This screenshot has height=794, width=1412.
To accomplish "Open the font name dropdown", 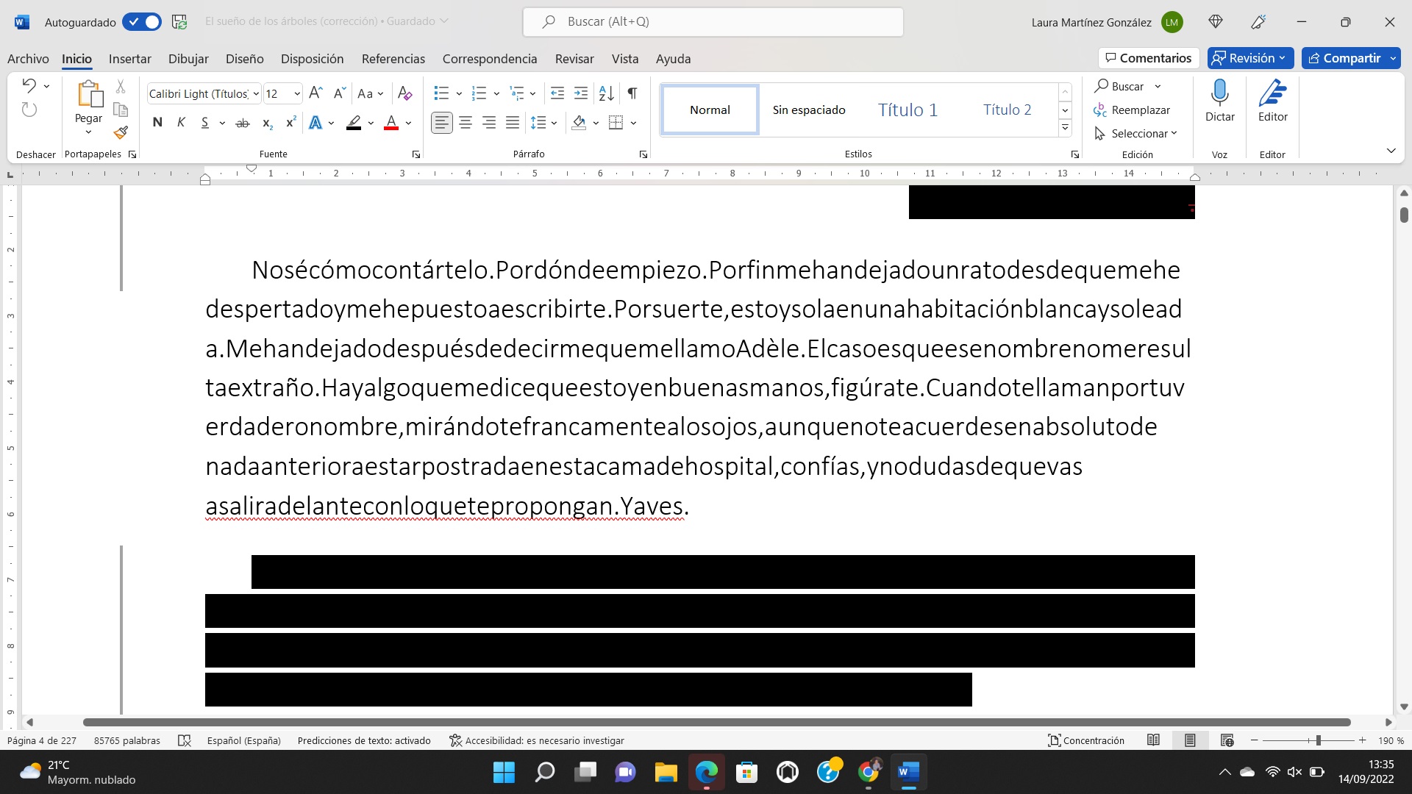I will click(256, 94).
